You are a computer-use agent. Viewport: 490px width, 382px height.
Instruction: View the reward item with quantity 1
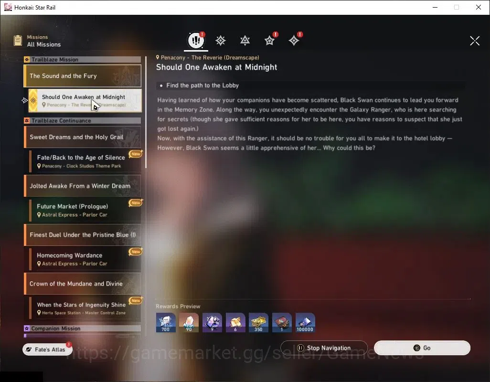[x=282, y=323]
